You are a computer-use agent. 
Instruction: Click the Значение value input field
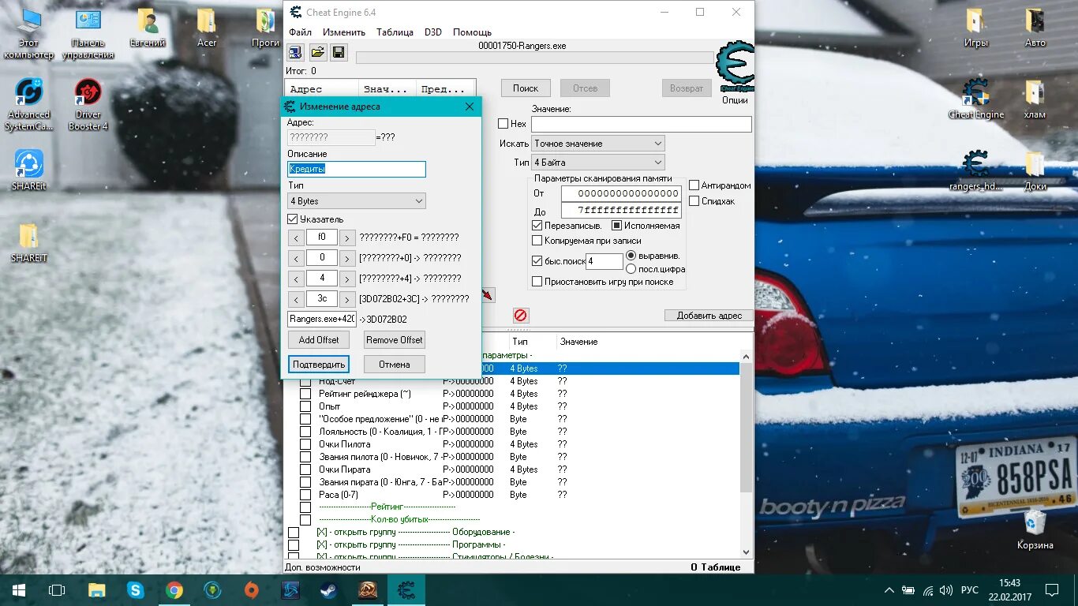tap(642, 125)
